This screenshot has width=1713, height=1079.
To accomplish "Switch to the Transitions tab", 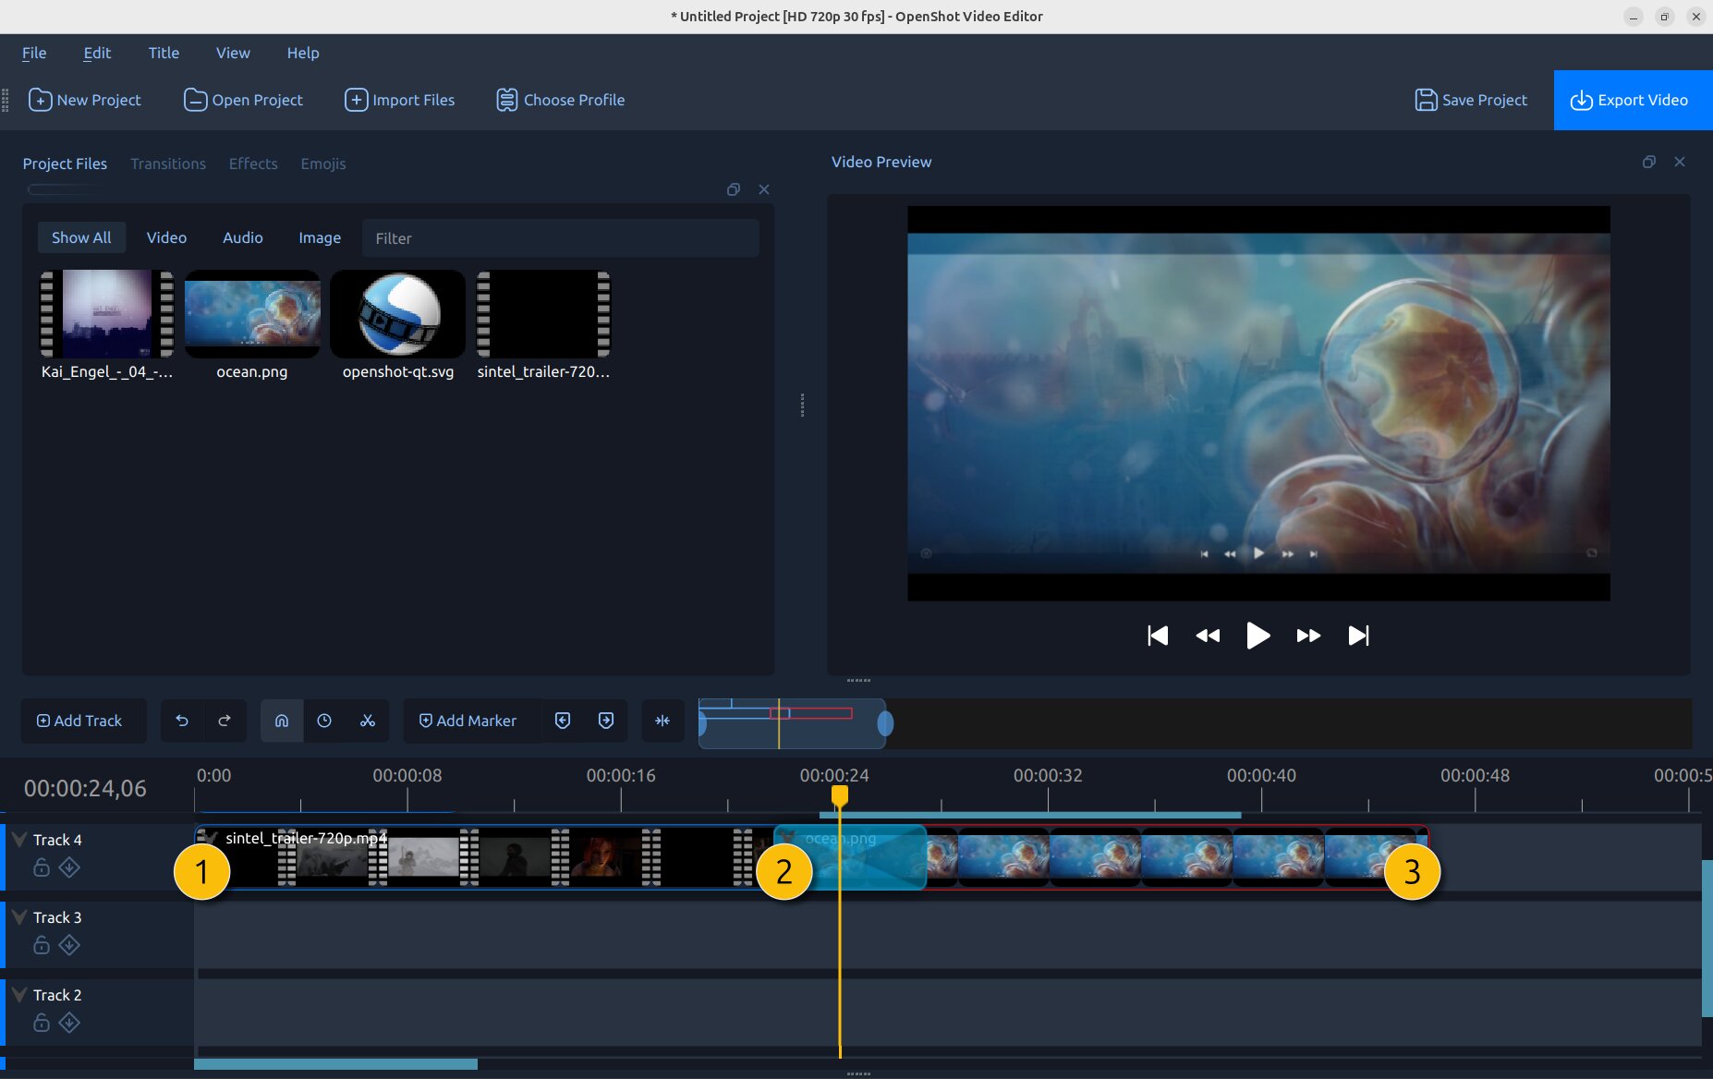I will coord(168,164).
